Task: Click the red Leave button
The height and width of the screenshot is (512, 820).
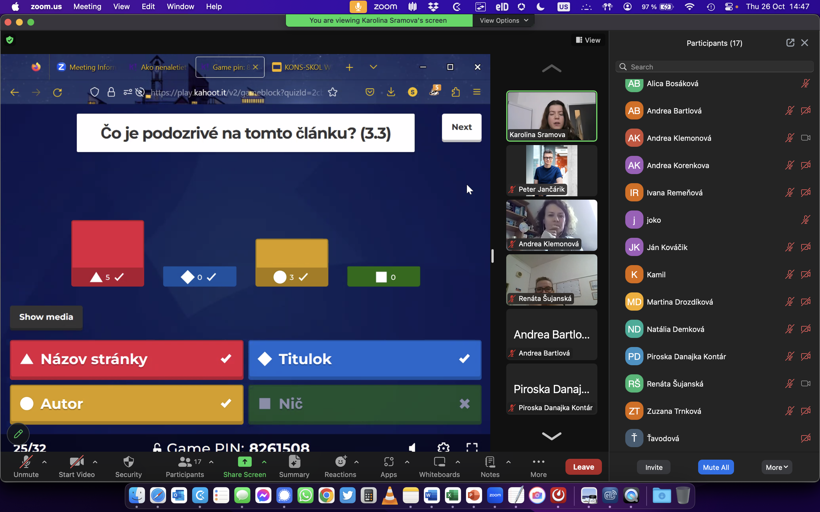Action: point(583,466)
